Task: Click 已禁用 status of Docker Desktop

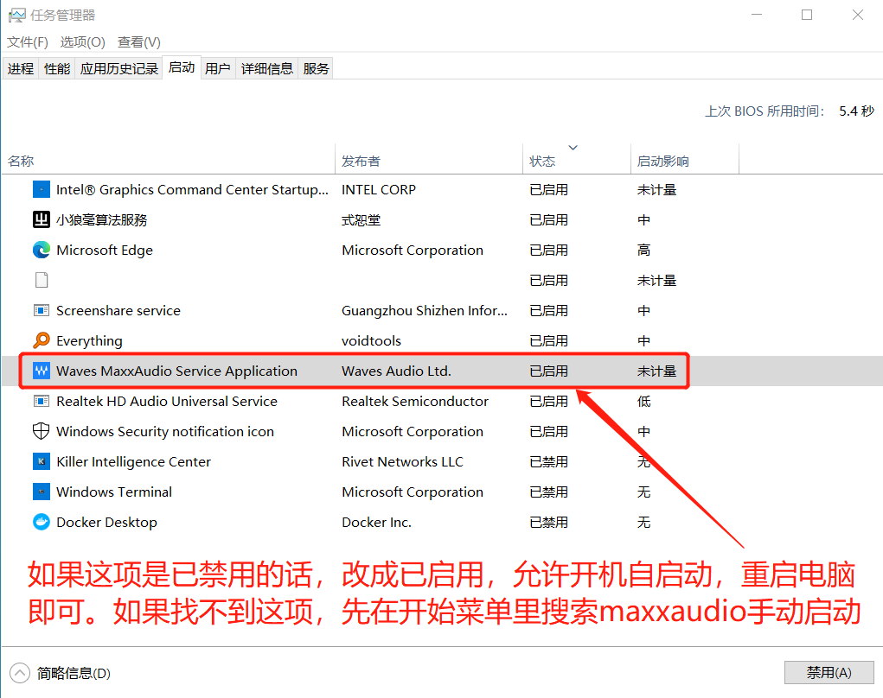Action: 548,523
